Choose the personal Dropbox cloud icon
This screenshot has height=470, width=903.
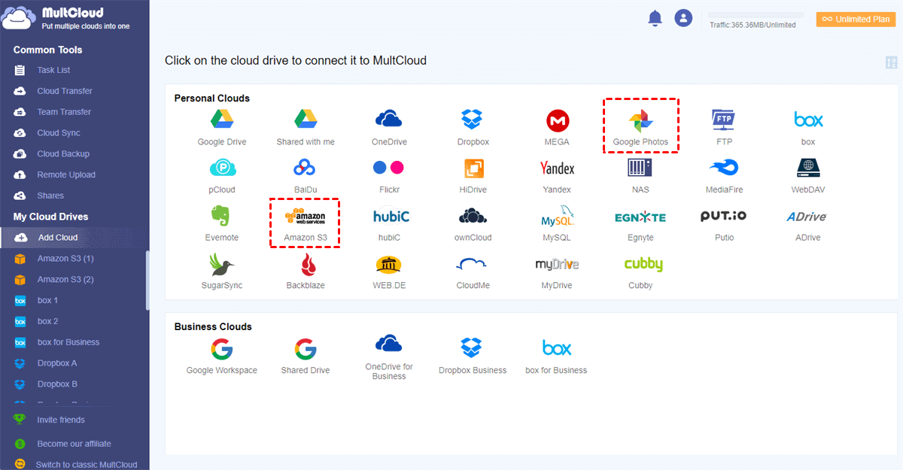tap(473, 126)
